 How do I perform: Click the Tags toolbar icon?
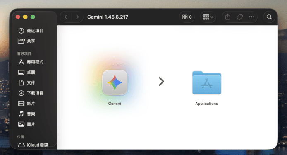point(239,17)
